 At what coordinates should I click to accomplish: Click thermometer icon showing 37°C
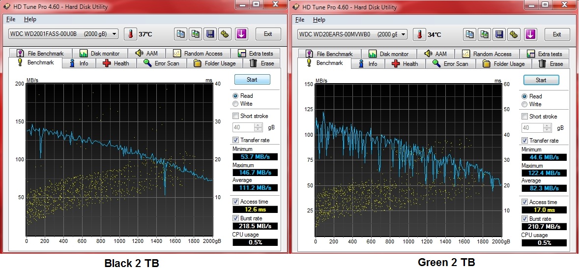(x=130, y=34)
